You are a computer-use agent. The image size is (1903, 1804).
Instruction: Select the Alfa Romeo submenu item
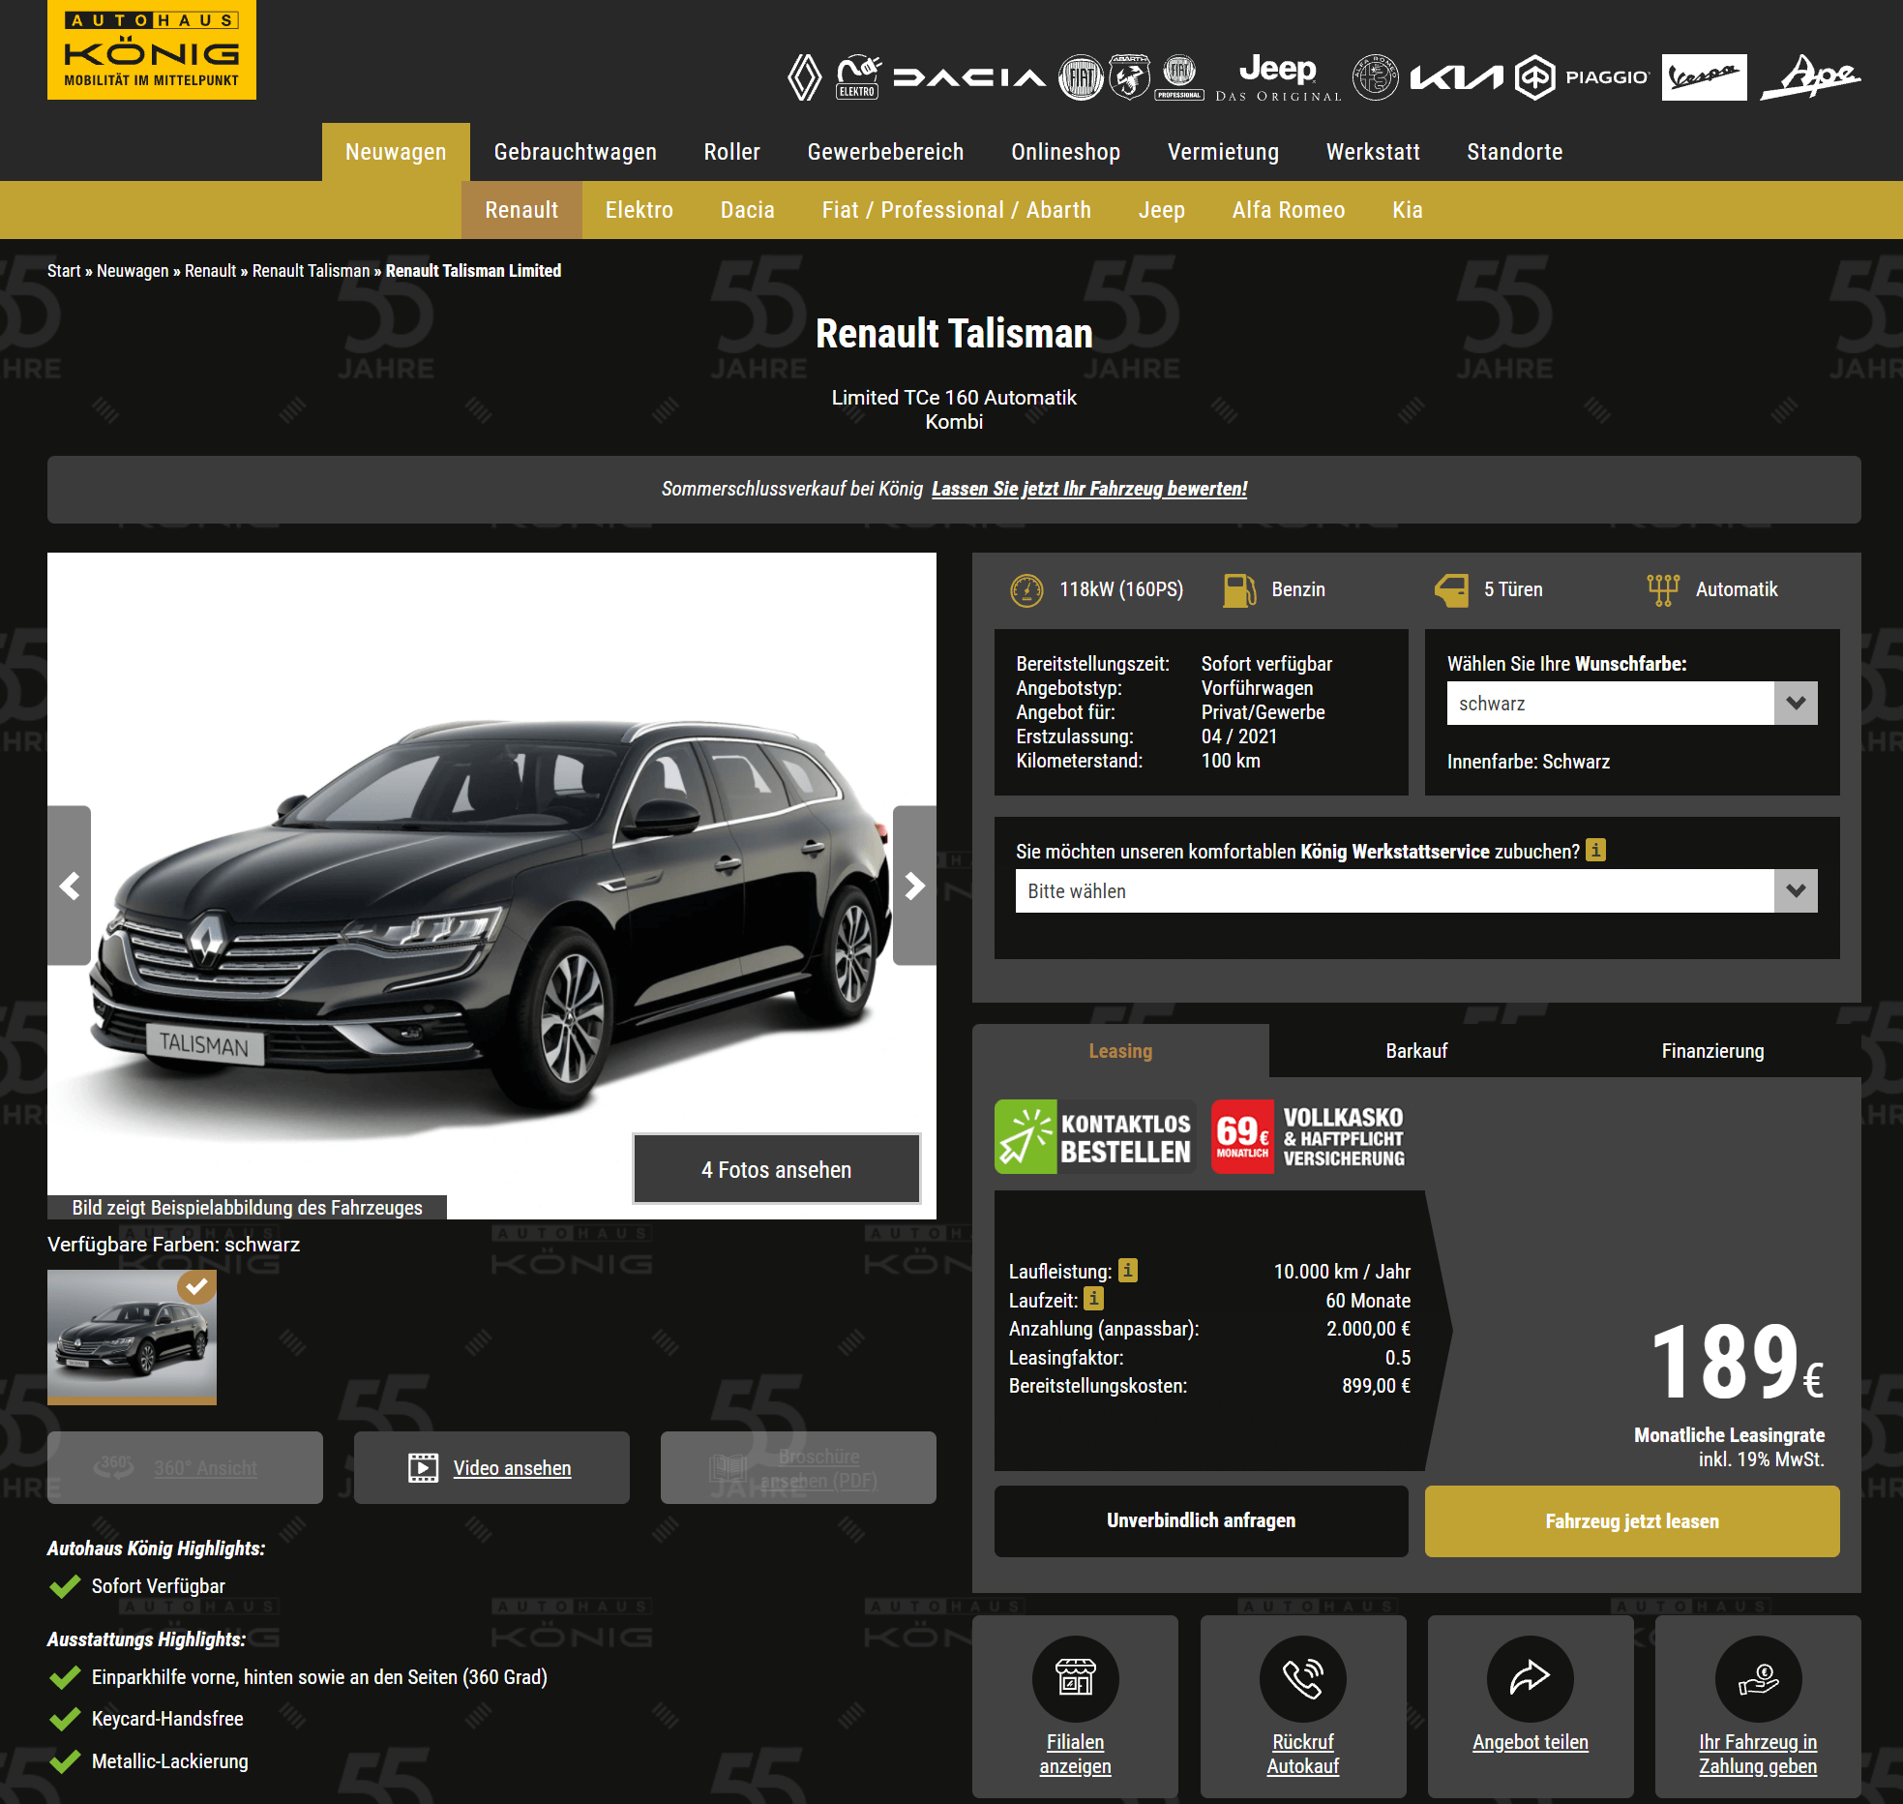click(1288, 210)
